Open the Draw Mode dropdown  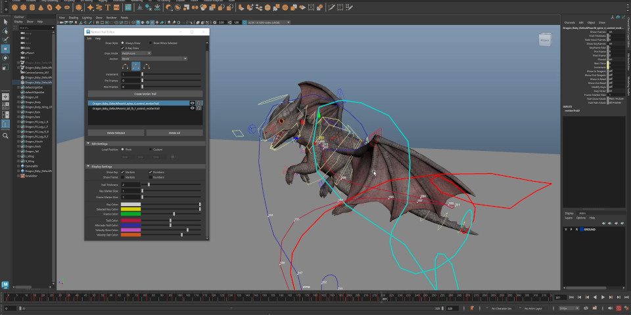point(136,53)
